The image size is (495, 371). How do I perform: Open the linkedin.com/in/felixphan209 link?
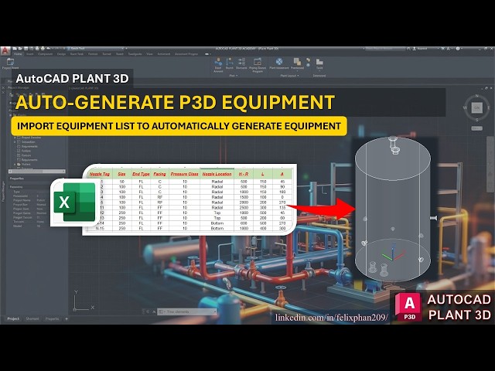331,318
